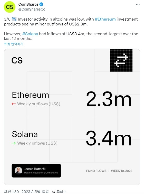The height and width of the screenshot is (194, 144).
Task: Click the 3.4m Solana inflow figure
Action: 109,138
